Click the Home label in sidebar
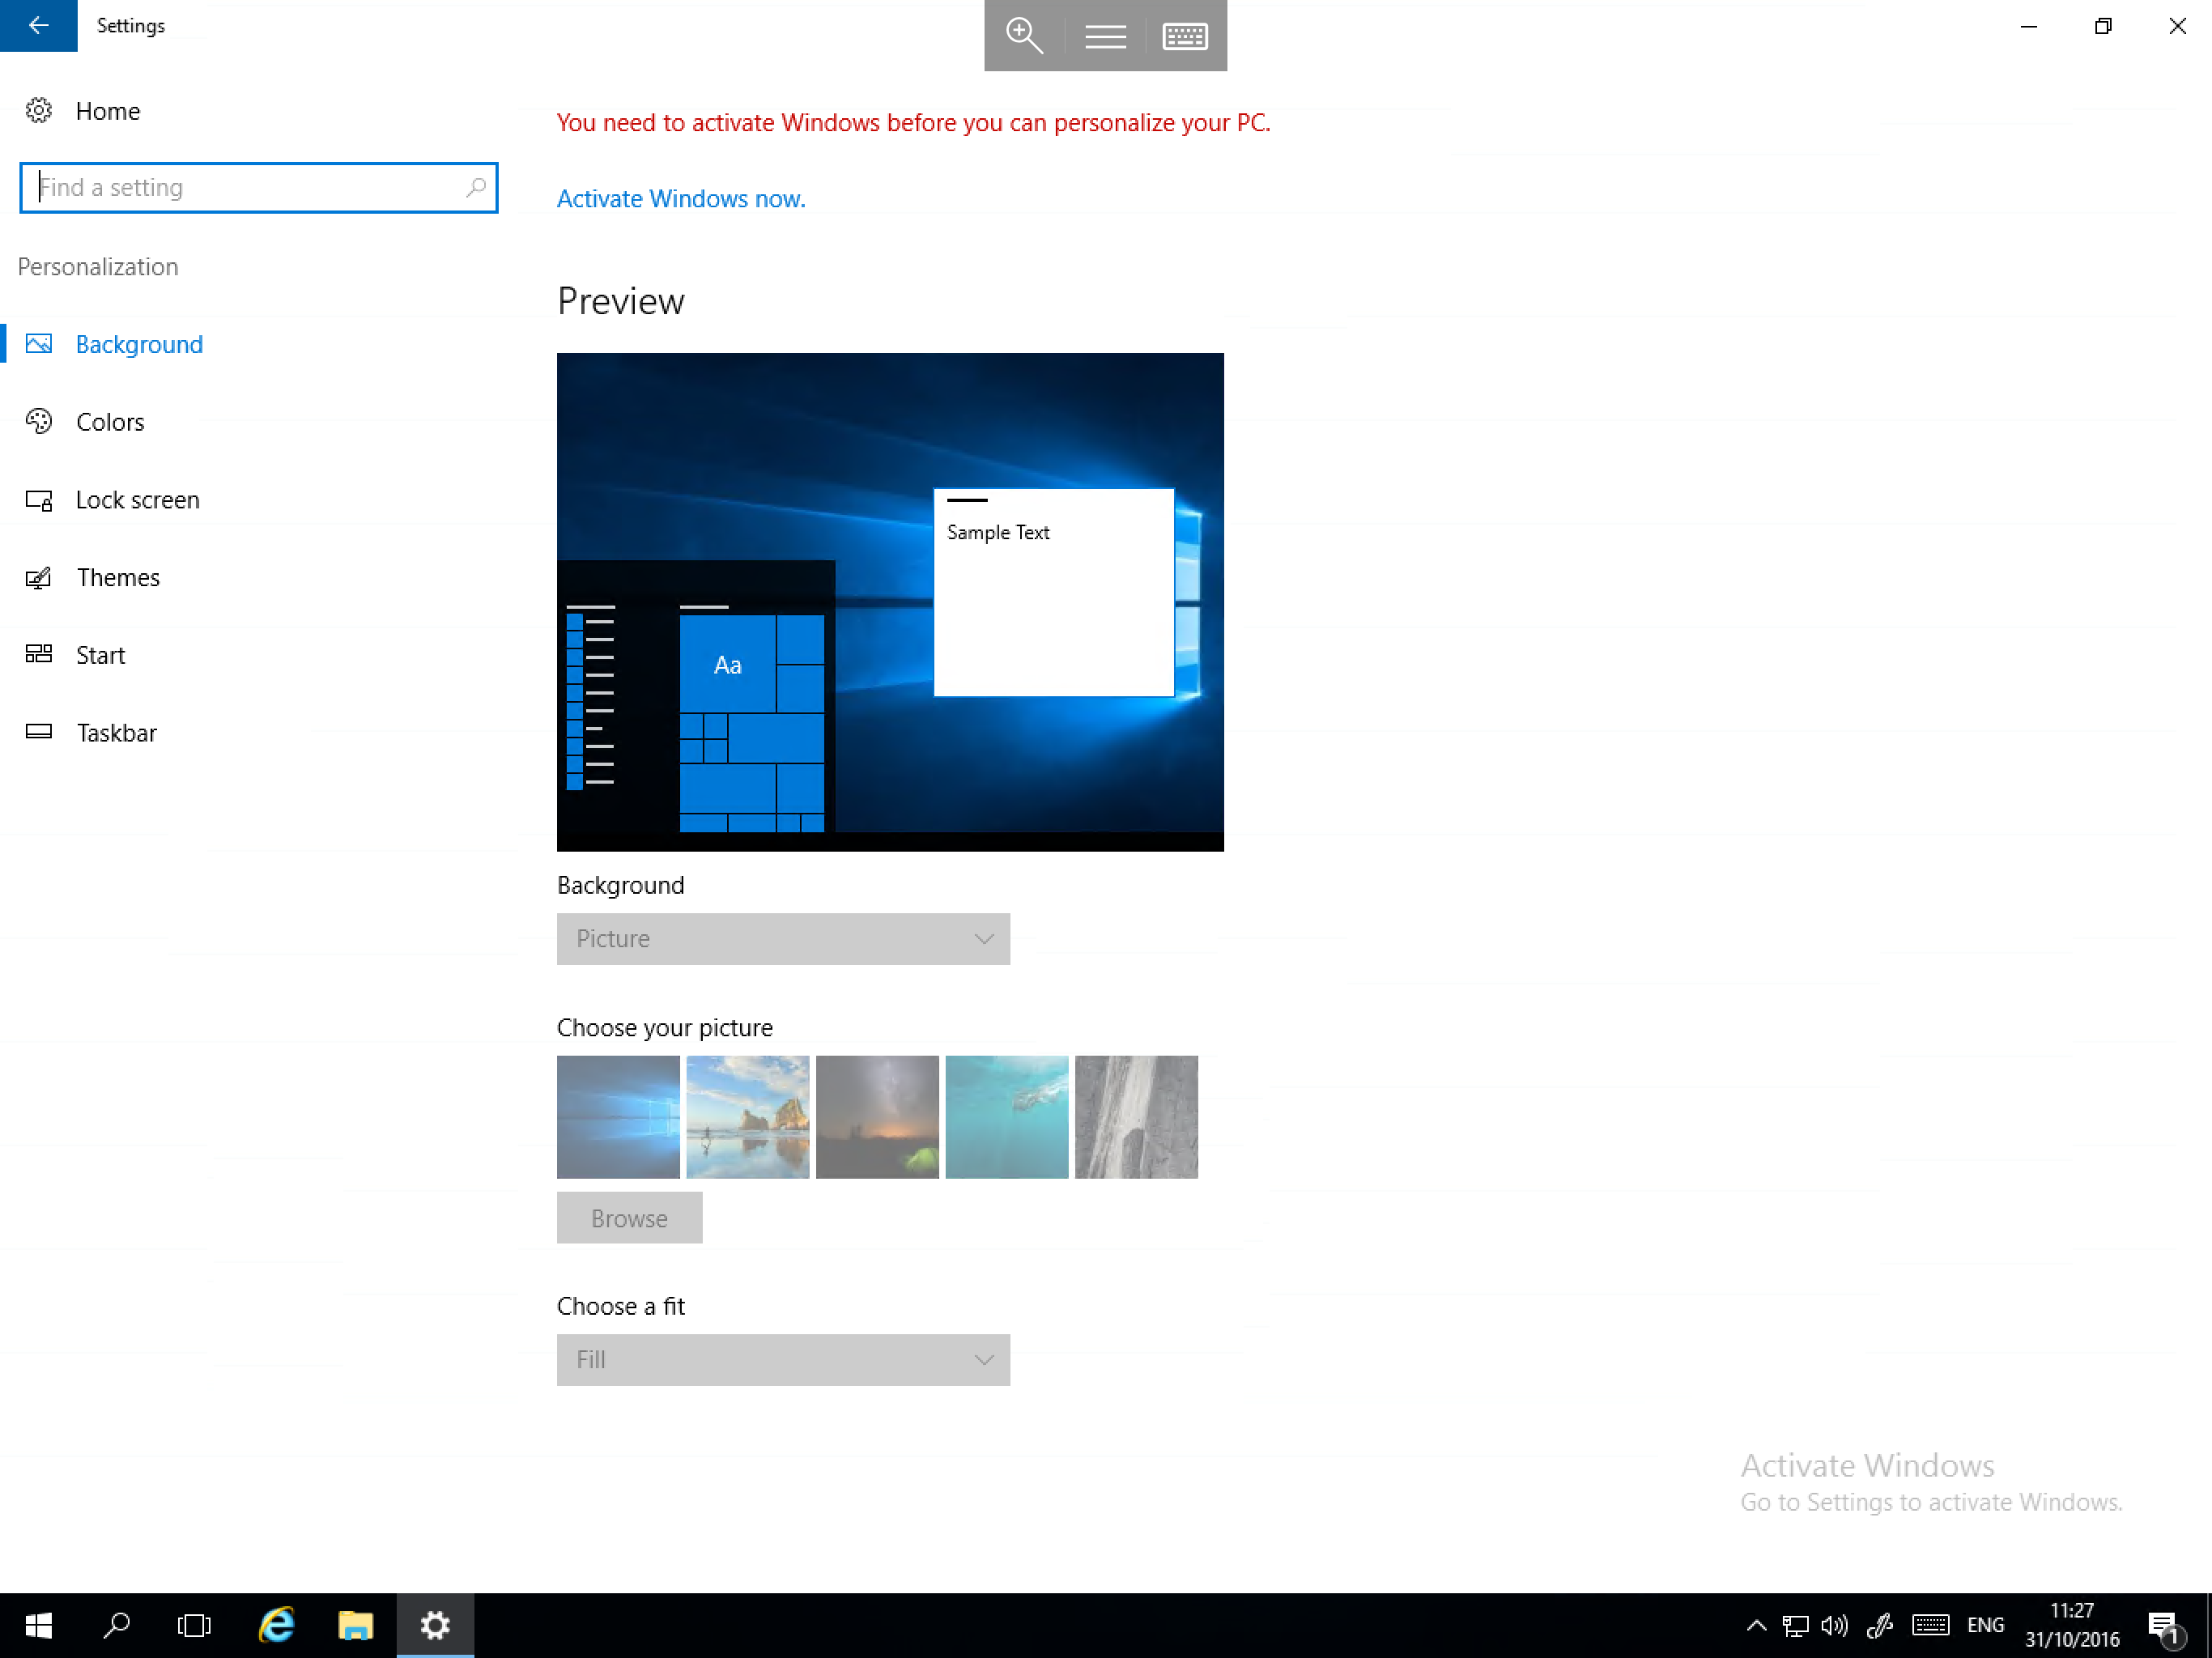The width and height of the screenshot is (2212, 1658). [108, 111]
